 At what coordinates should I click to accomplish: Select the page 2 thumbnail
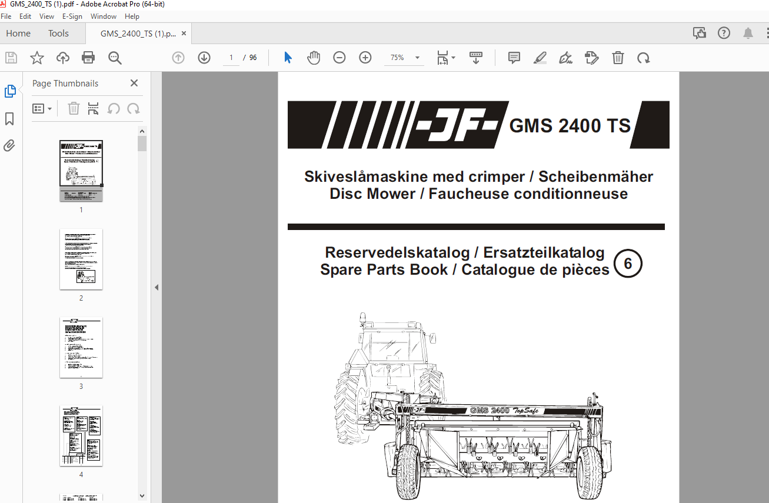click(x=81, y=259)
